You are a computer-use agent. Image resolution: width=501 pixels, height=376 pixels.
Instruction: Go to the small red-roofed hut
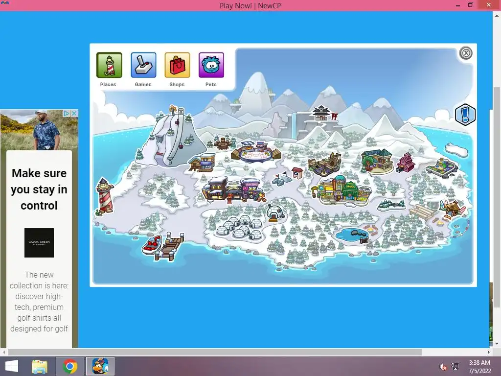tap(297, 173)
